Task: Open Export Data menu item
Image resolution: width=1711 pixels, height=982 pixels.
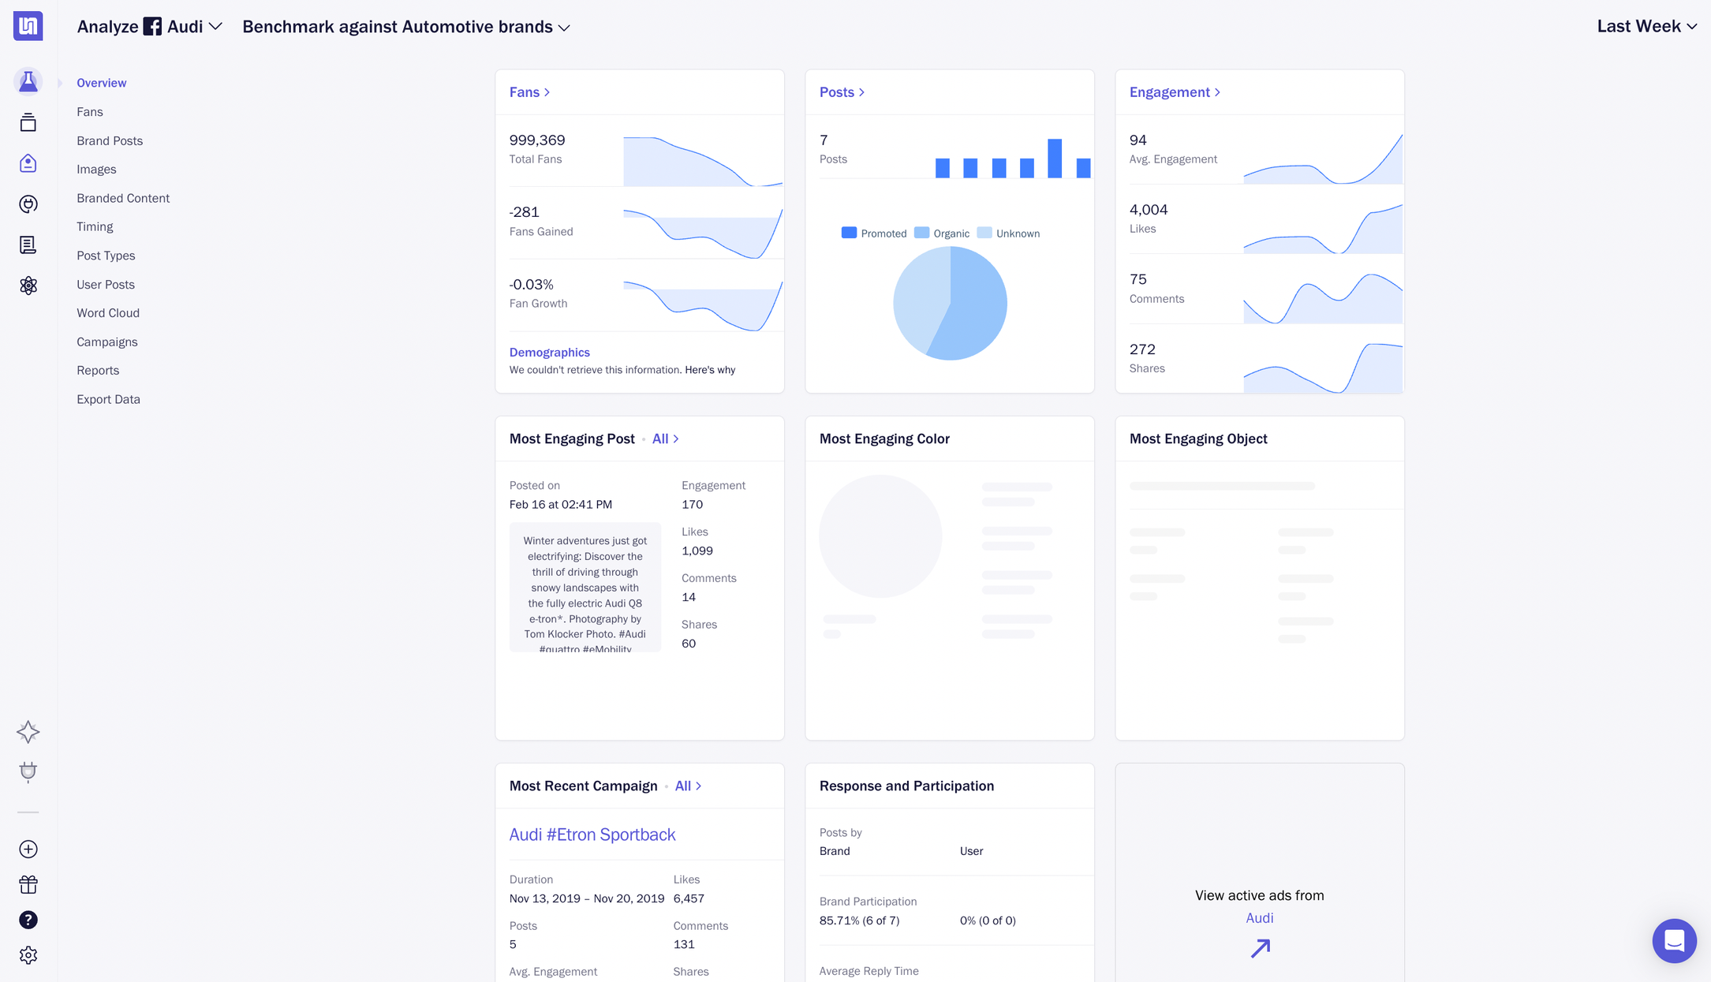Action: [108, 400]
